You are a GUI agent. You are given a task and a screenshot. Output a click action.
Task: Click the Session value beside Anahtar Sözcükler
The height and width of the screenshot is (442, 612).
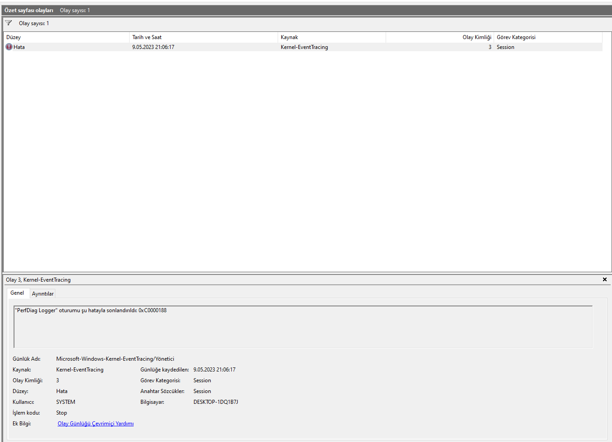click(x=202, y=391)
